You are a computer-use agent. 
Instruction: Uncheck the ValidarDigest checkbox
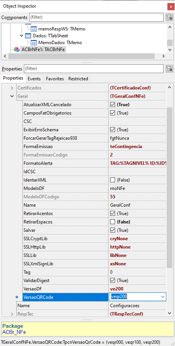pyautogui.click(x=112, y=281)
